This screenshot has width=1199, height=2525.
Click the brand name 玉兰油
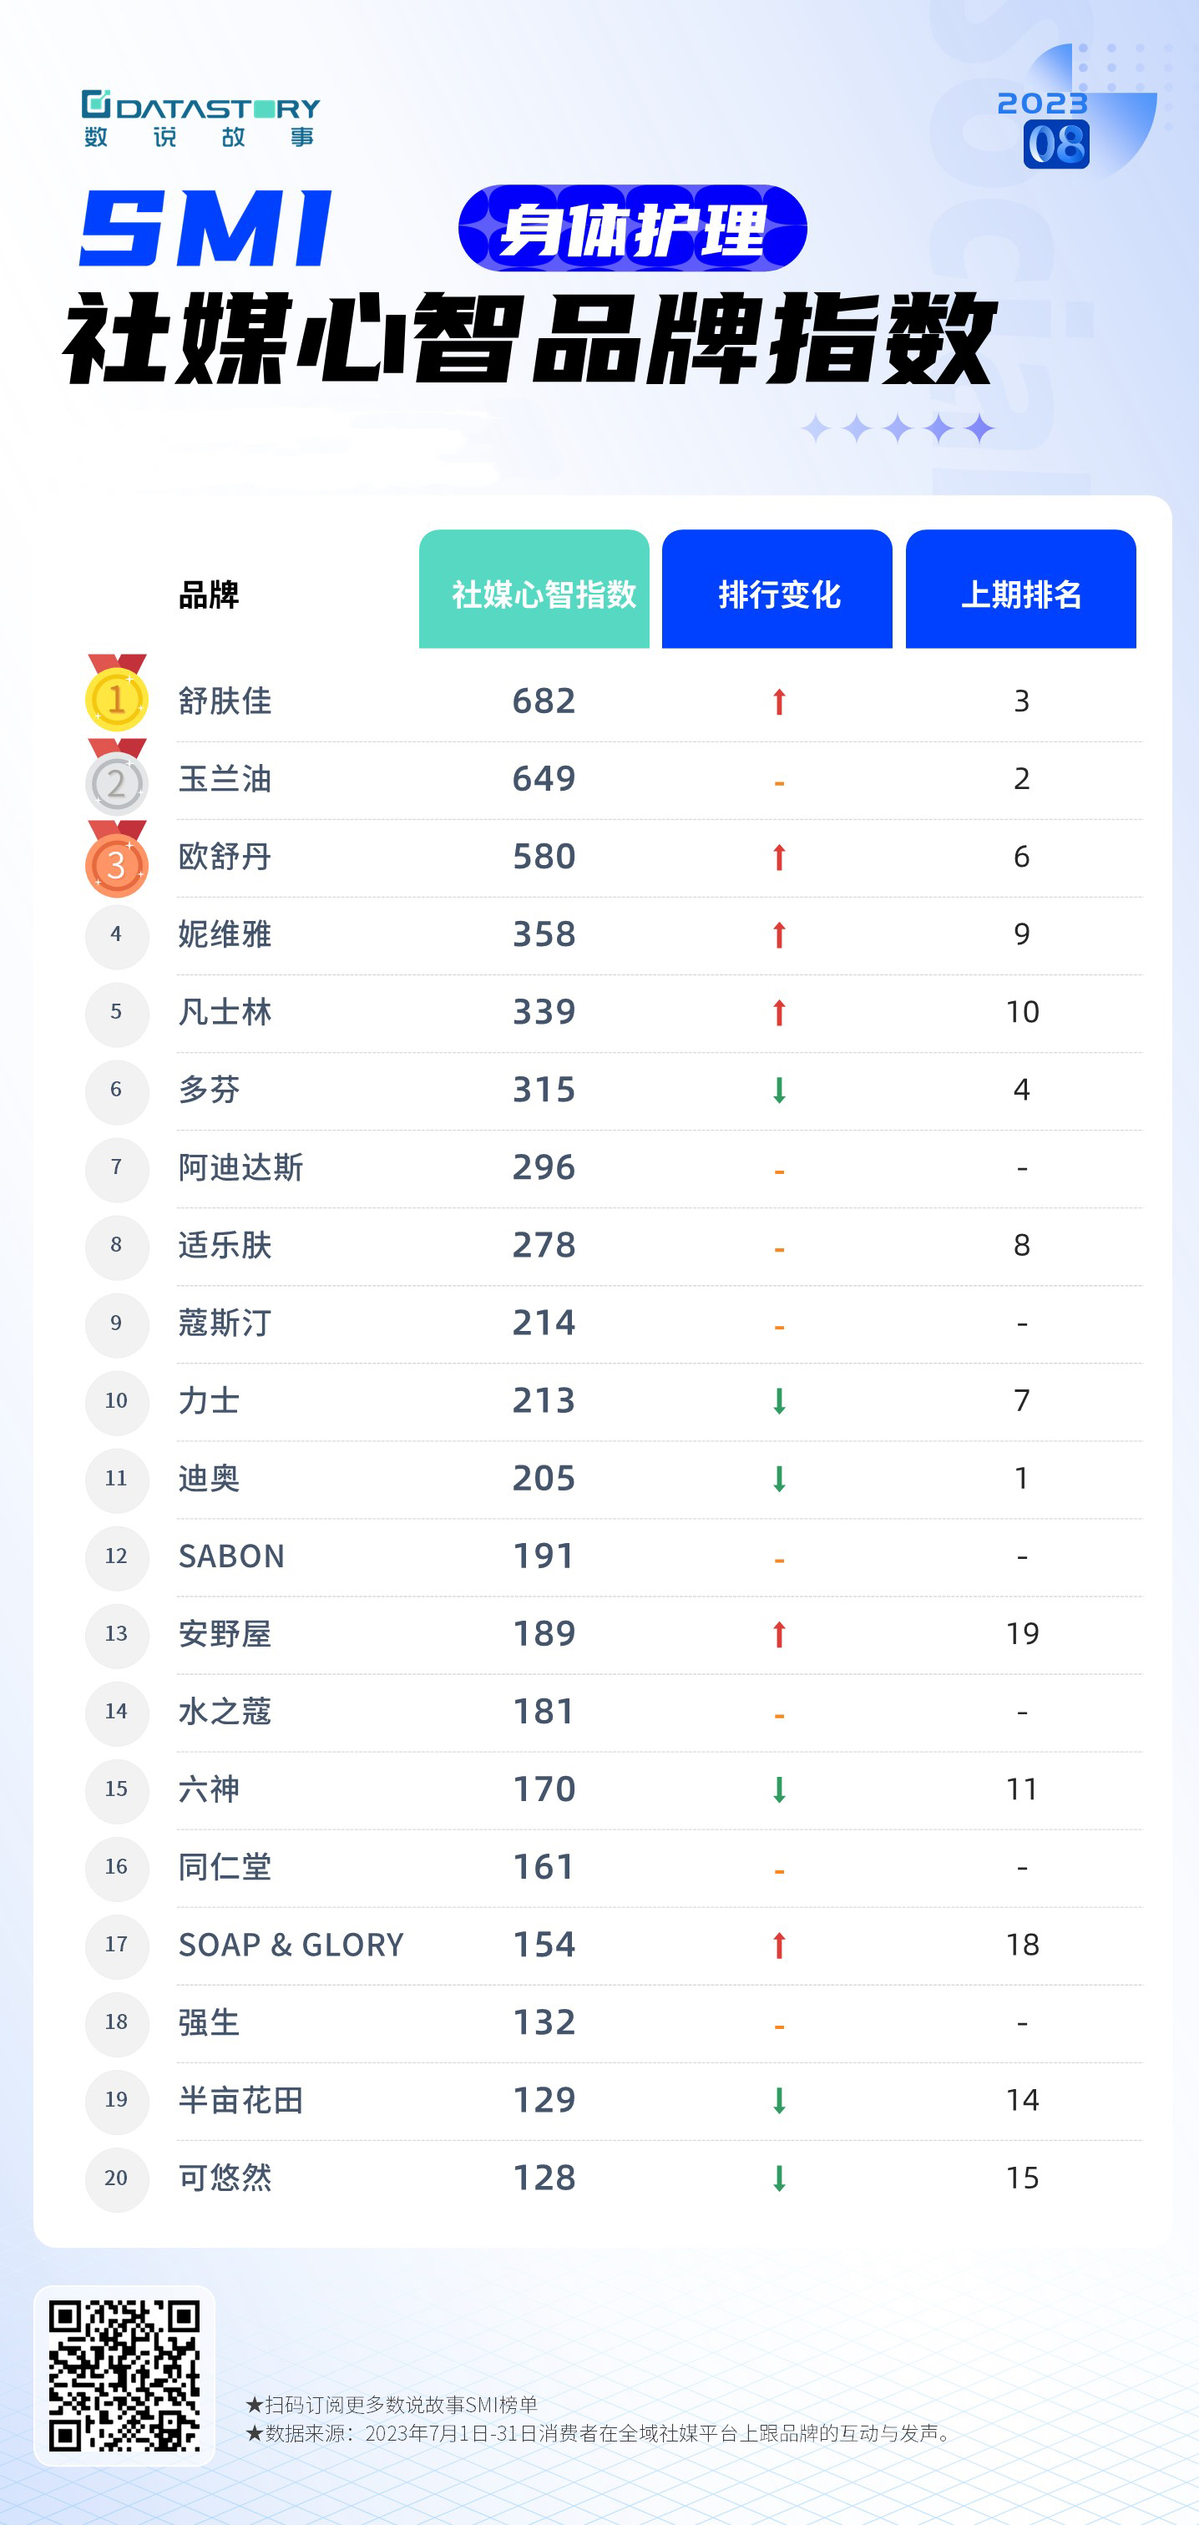[225, 779]
